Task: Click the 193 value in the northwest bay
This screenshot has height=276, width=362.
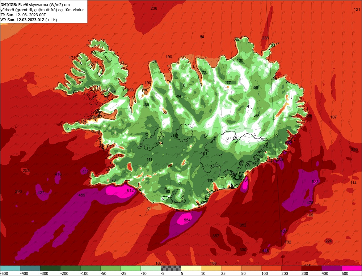Action: [x=130, y=90]
